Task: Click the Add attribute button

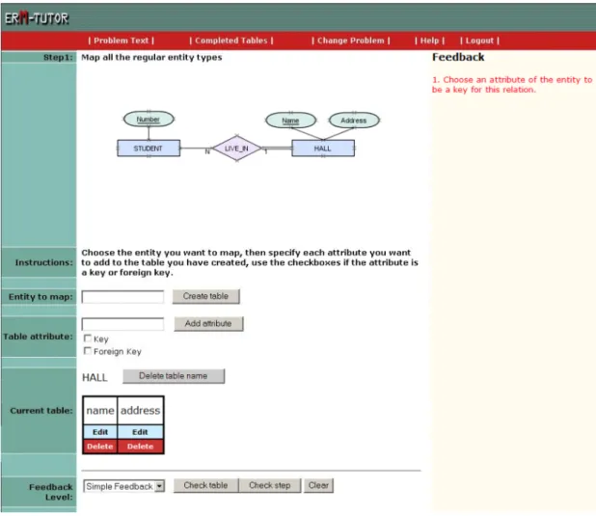Action: [208, 324]
